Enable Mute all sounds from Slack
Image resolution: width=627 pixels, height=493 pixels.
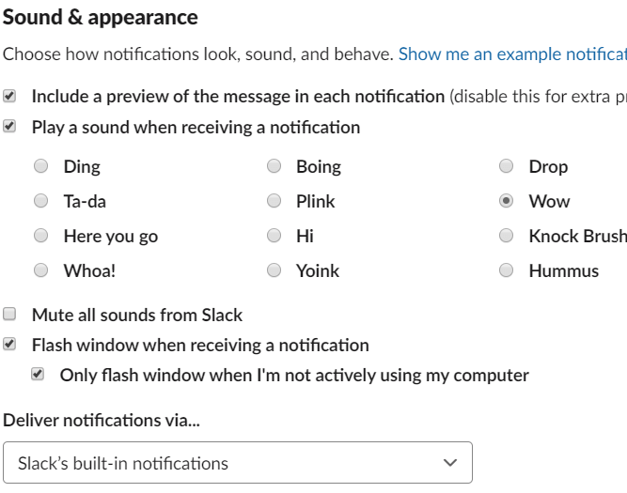tap(10, 315)
